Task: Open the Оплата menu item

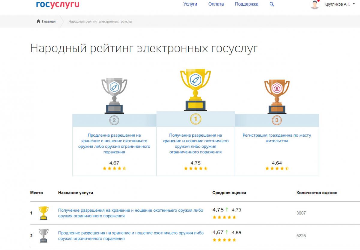Action: pyautogui.click(x=216, y=4)
